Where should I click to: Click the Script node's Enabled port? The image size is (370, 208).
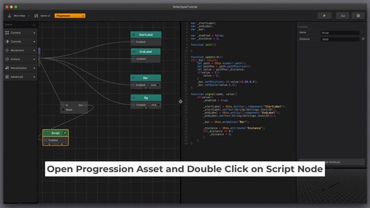point(46,140)
